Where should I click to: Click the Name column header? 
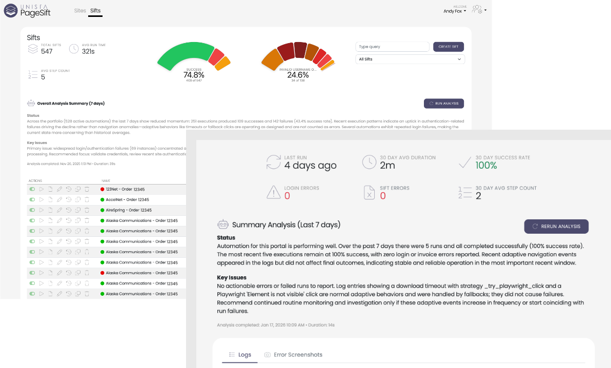click(106, 181)
